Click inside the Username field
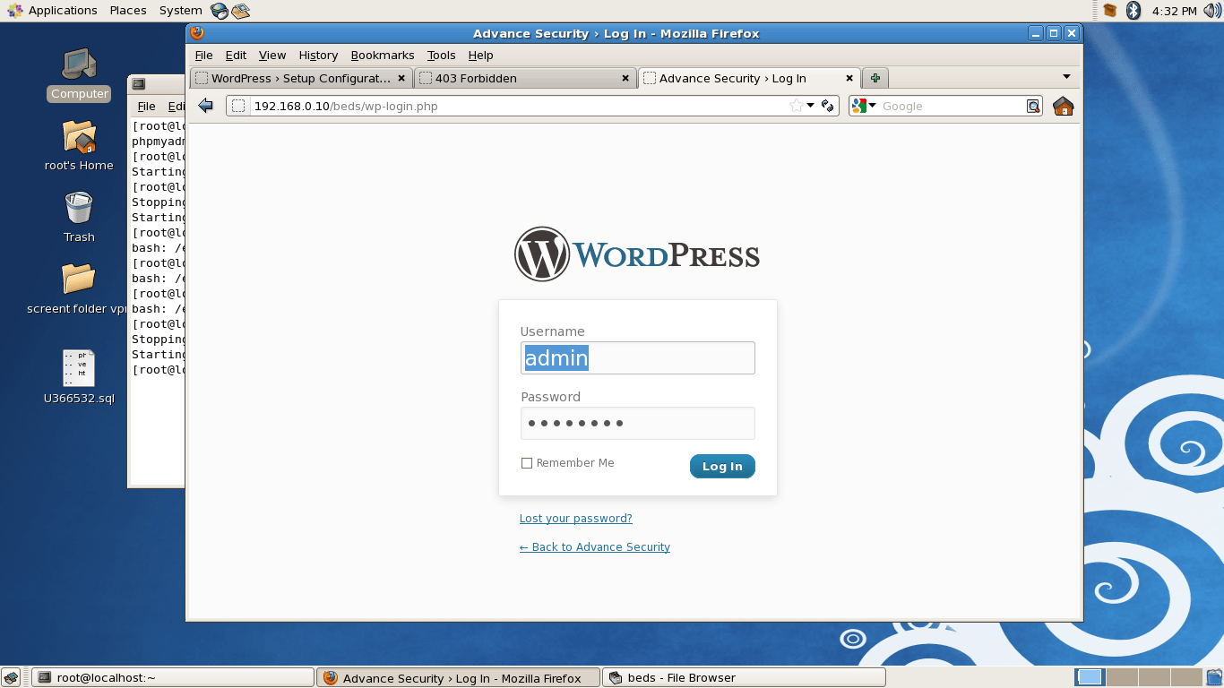 pyautogui.click(x=638, y=358)
